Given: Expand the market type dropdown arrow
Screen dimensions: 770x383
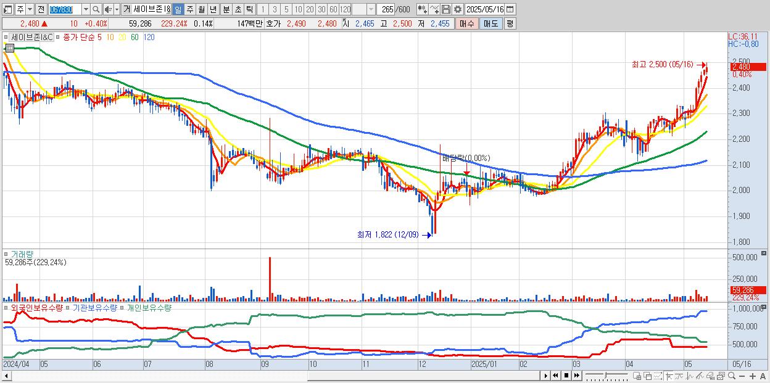Looking at the screenshot, I should click(30, 9).
